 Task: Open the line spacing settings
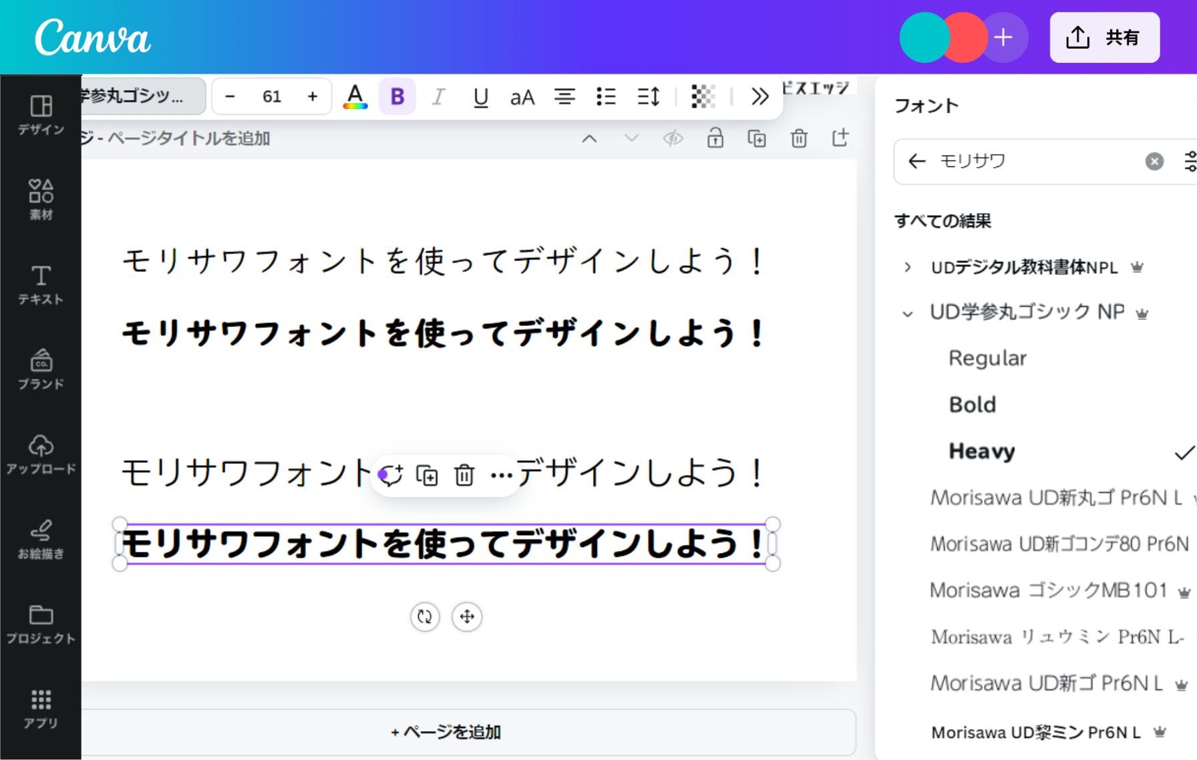click(647, 96)
